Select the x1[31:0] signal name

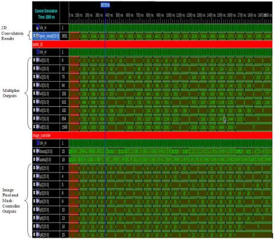coord(44,69)
